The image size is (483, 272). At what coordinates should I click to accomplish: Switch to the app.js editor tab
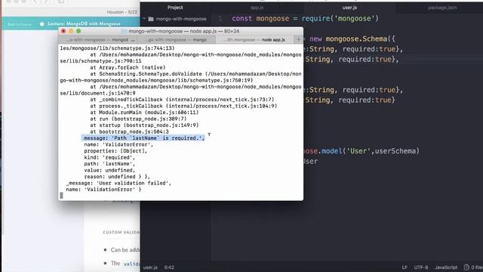tap(257, 8)
